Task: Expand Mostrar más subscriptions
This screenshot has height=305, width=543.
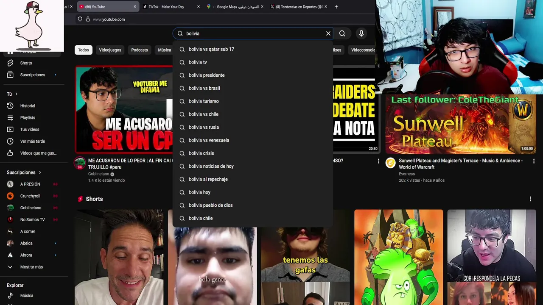Action: 32,267
